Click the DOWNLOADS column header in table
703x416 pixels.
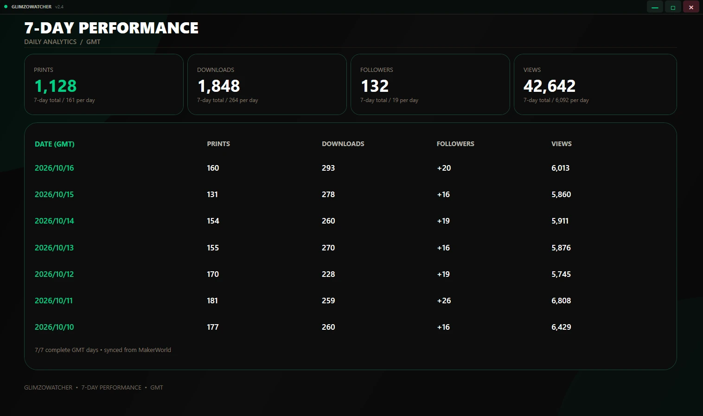point(343,144)
